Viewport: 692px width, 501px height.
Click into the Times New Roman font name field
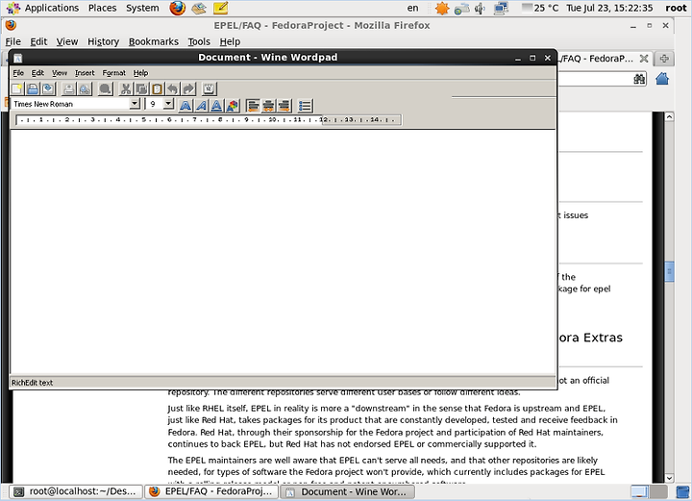[70, 104]
